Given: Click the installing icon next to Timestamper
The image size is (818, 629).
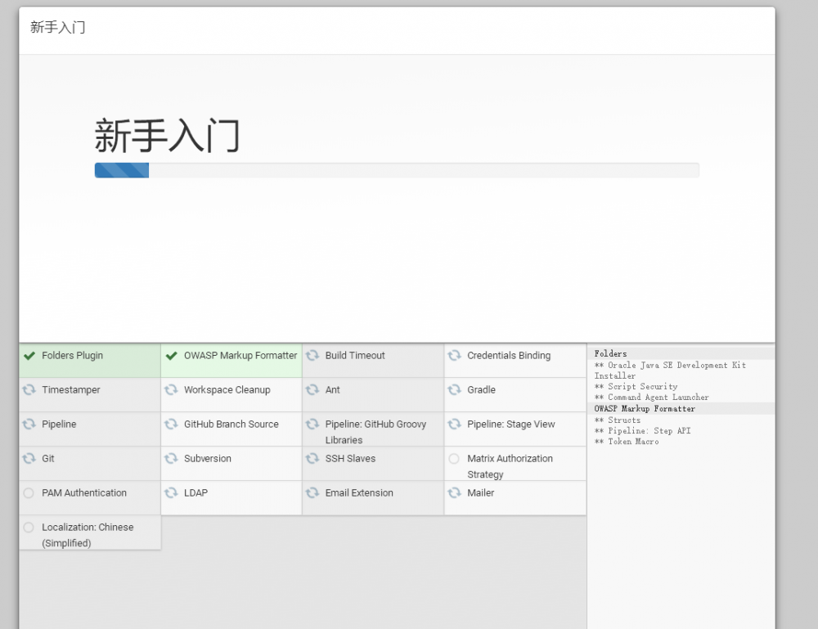Looking at the screenshot, I should [x=31, y=390].
